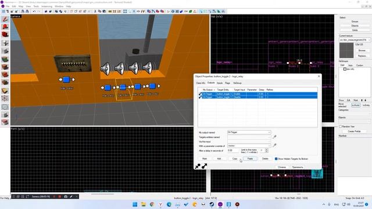Select the last speaker ambient_generic icon
The height and width of the screenshot is (209, 372).
tap(148, 68)
